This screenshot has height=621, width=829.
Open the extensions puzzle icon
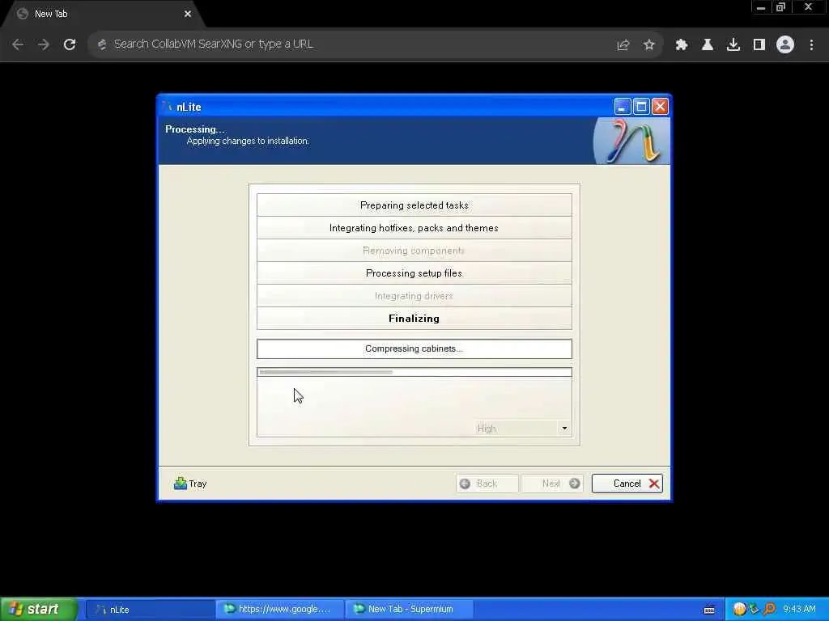(681, 45)
